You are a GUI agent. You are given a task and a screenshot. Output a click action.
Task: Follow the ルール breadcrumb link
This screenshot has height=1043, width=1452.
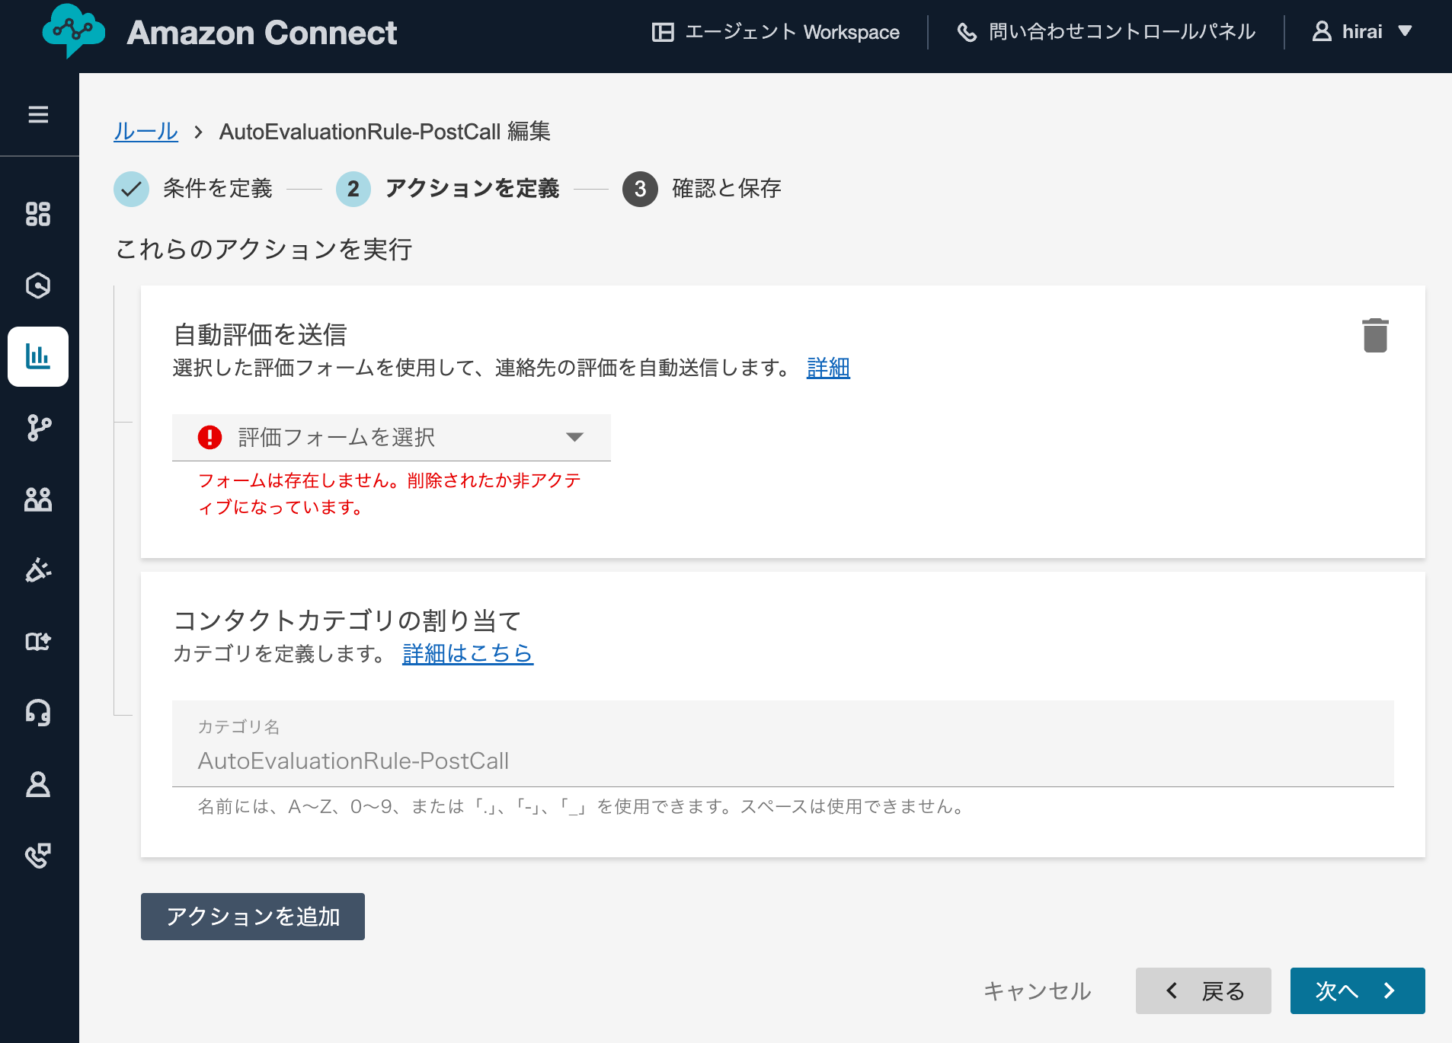[x=146, y=132]
